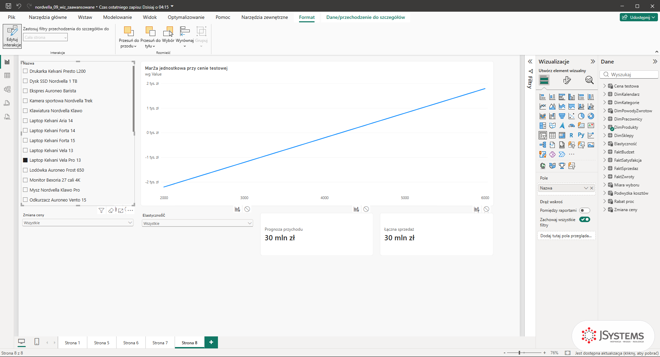
Task: Switch to Model view in left sidebar
Action: pos(7,89)
